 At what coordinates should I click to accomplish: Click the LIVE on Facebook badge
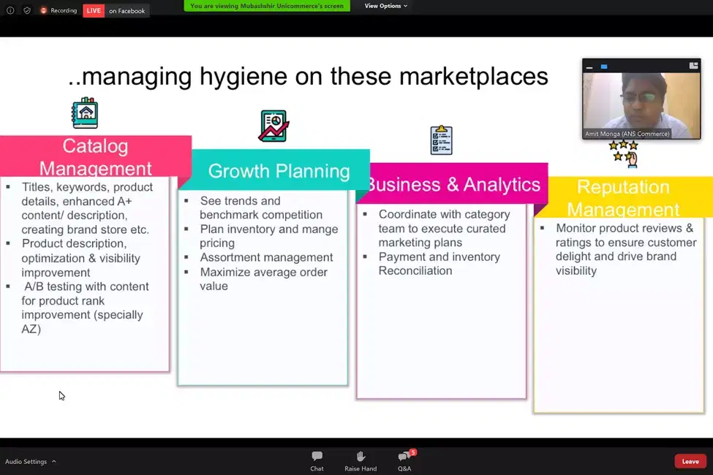[116, 11]
